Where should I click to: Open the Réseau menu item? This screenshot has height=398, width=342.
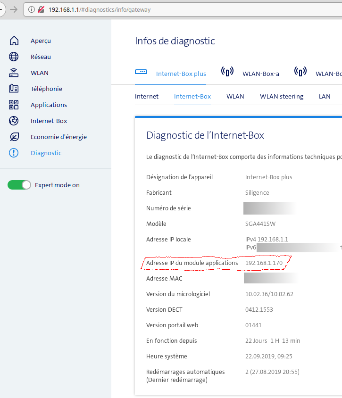41,57
